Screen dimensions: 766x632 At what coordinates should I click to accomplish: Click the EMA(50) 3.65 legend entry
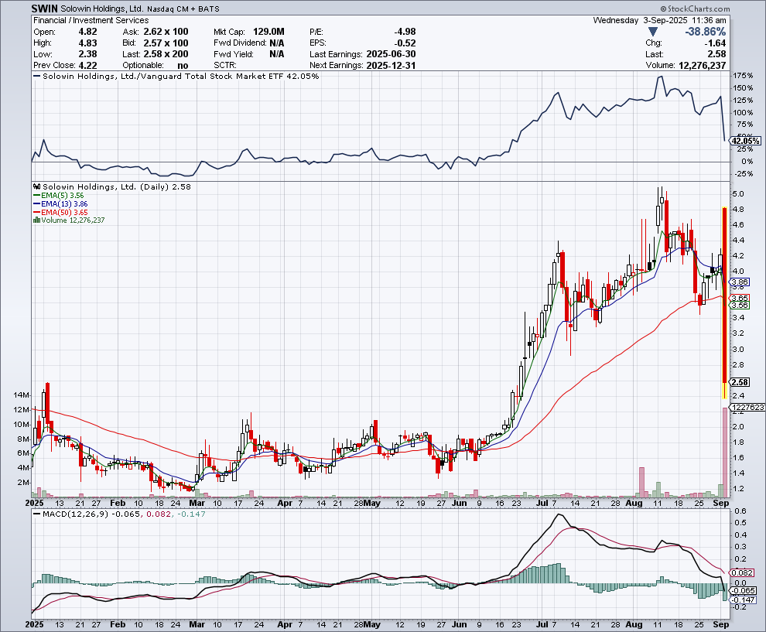[60, 212]
